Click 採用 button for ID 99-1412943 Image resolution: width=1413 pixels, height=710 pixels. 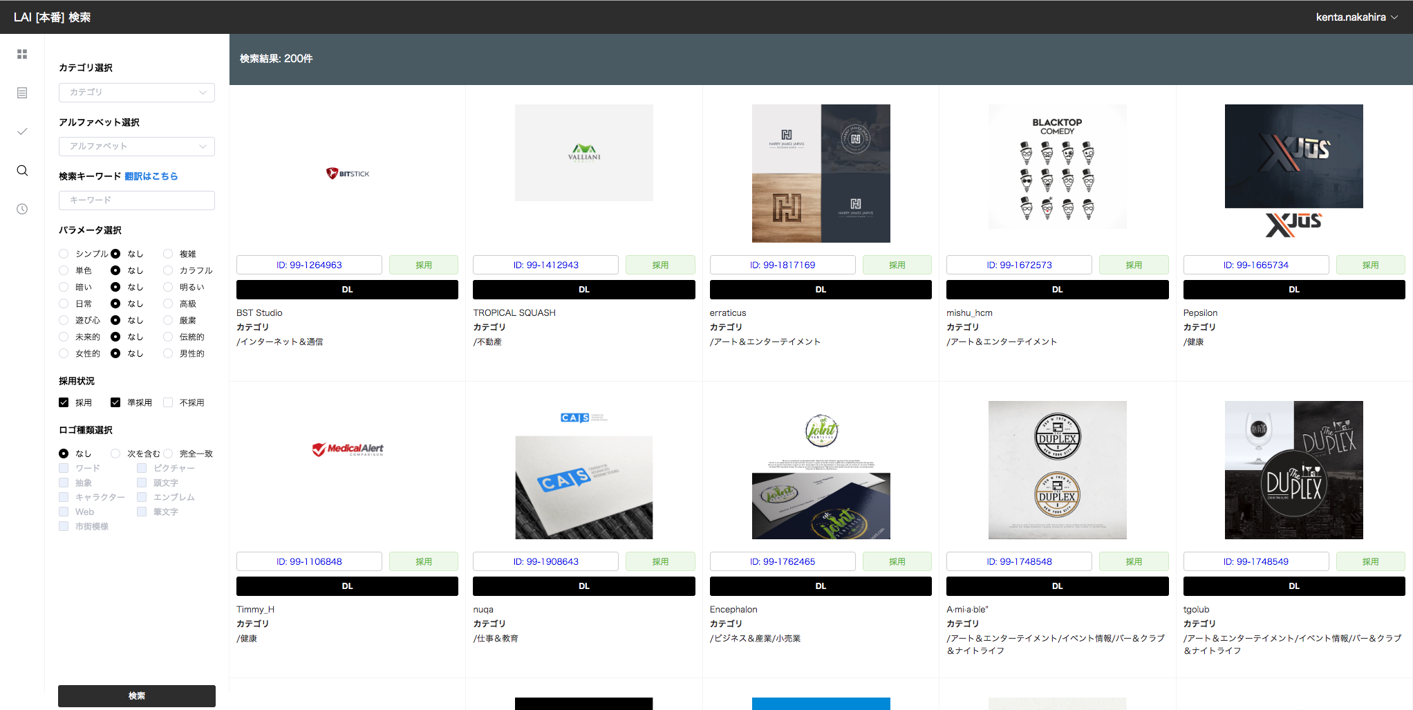(x=660, y=265)
